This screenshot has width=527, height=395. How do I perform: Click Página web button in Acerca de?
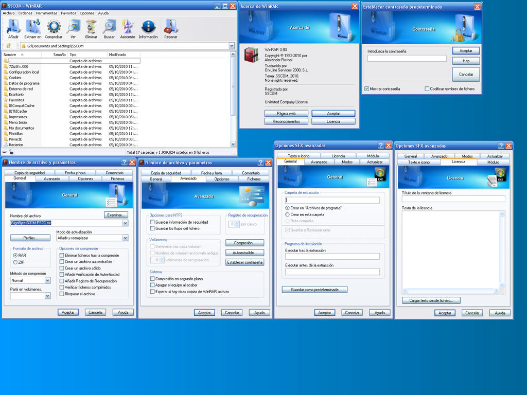(x=286, y=114)
